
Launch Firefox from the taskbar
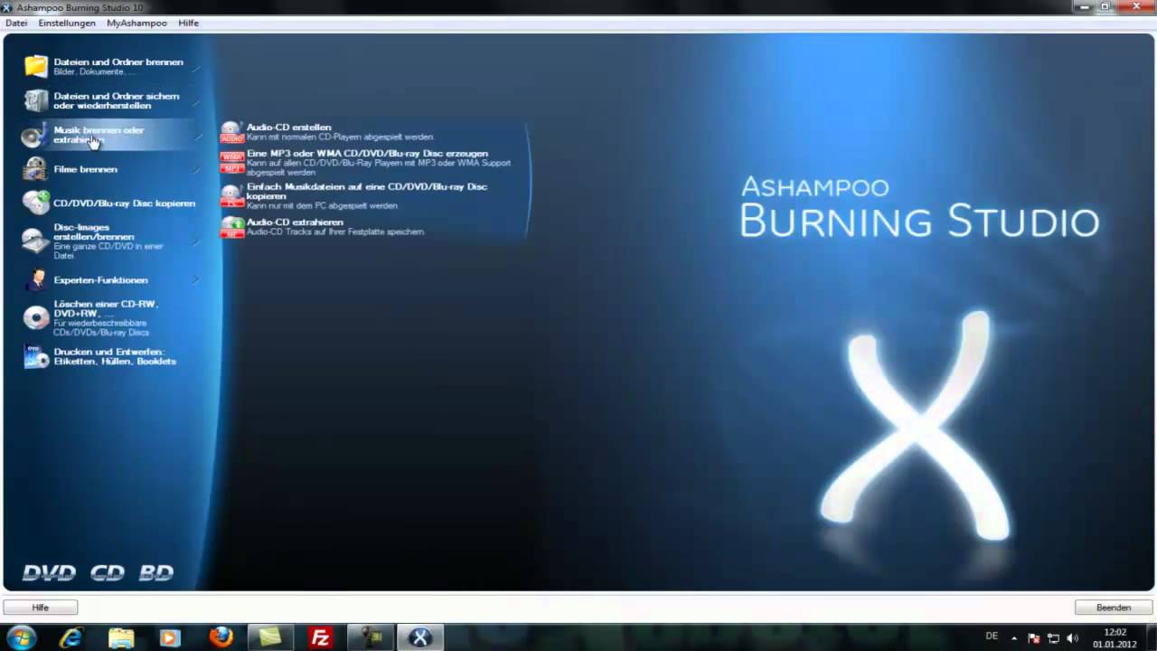pos(221,637)
